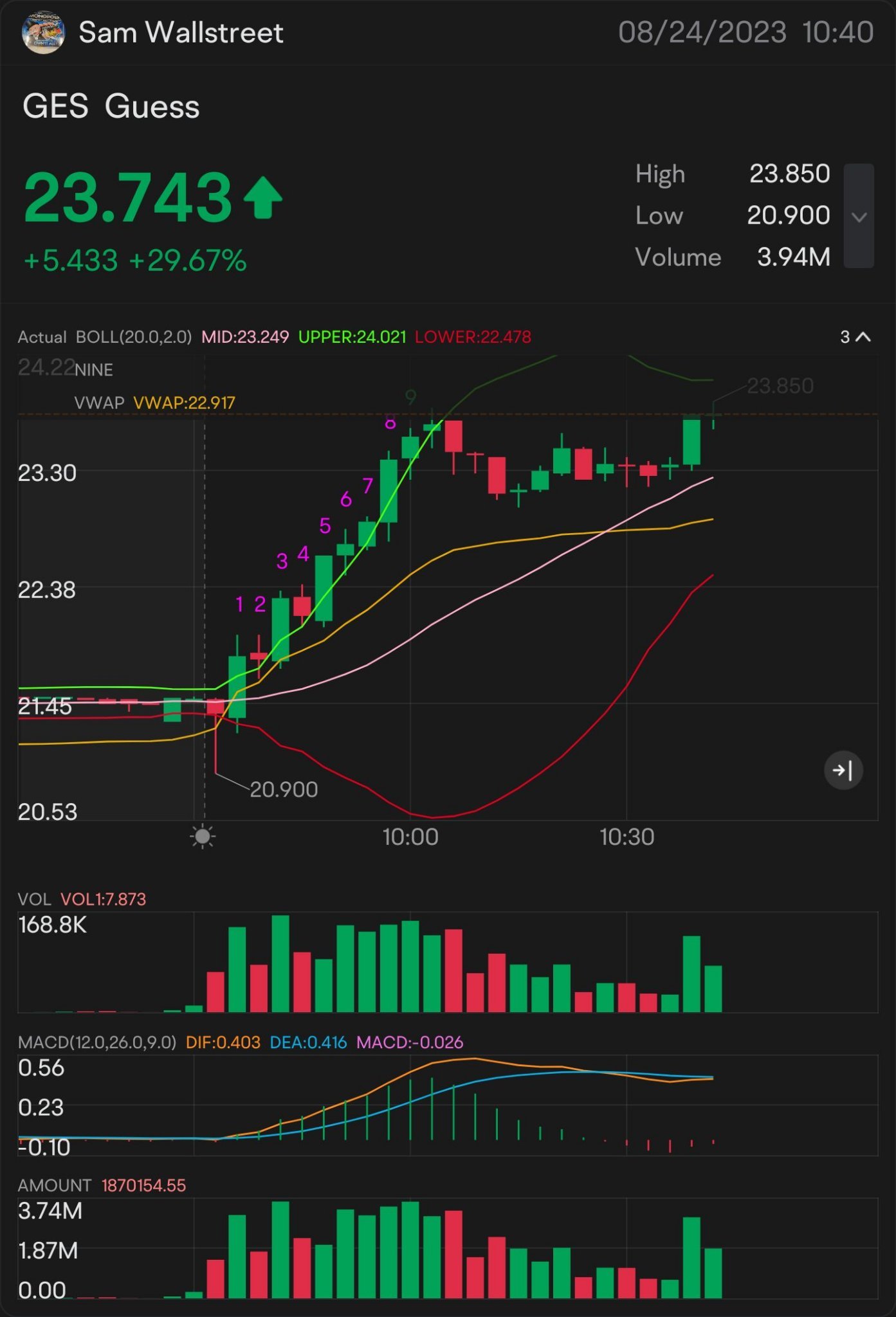Open MACD(12.0,26.0,9.0) indicator settings

(x=97, y=1042)
